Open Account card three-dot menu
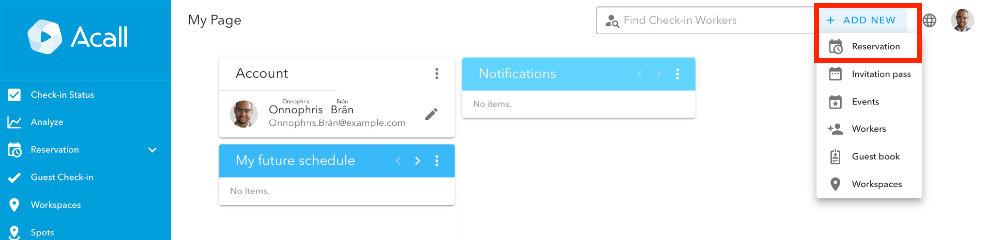The image size is (985, 240). 437,74
